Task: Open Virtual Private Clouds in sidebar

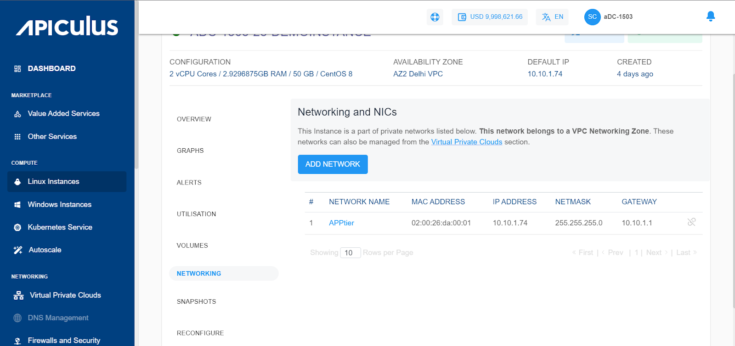Action: pyautogui.click(x=65, y=295)
